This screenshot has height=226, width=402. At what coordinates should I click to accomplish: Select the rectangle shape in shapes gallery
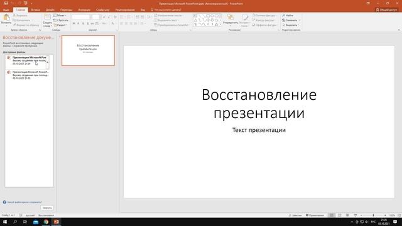click(x=208, y=16)
